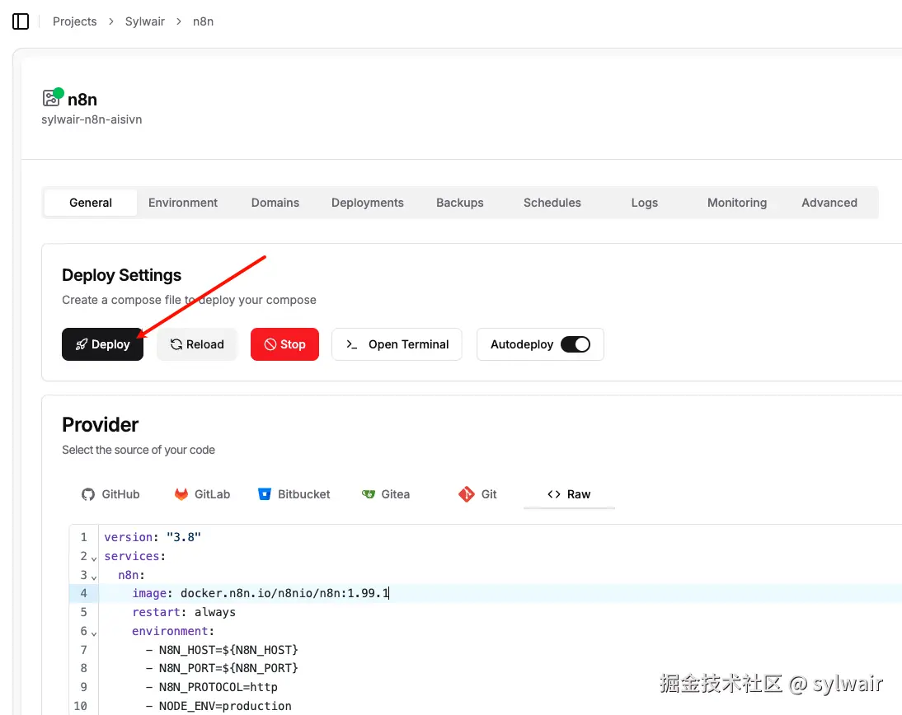Select the Bitbucket provider tab

294,494
